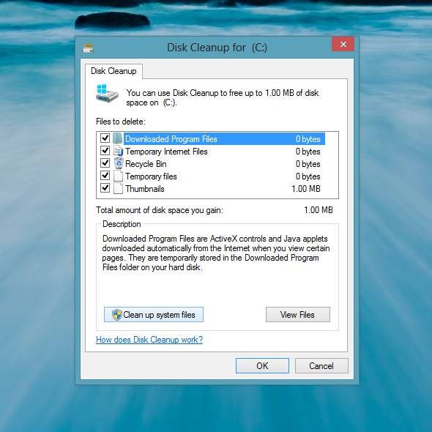Uncheck the Downloaded Program Files checkbox
The image size is (432, 432).
105,138
